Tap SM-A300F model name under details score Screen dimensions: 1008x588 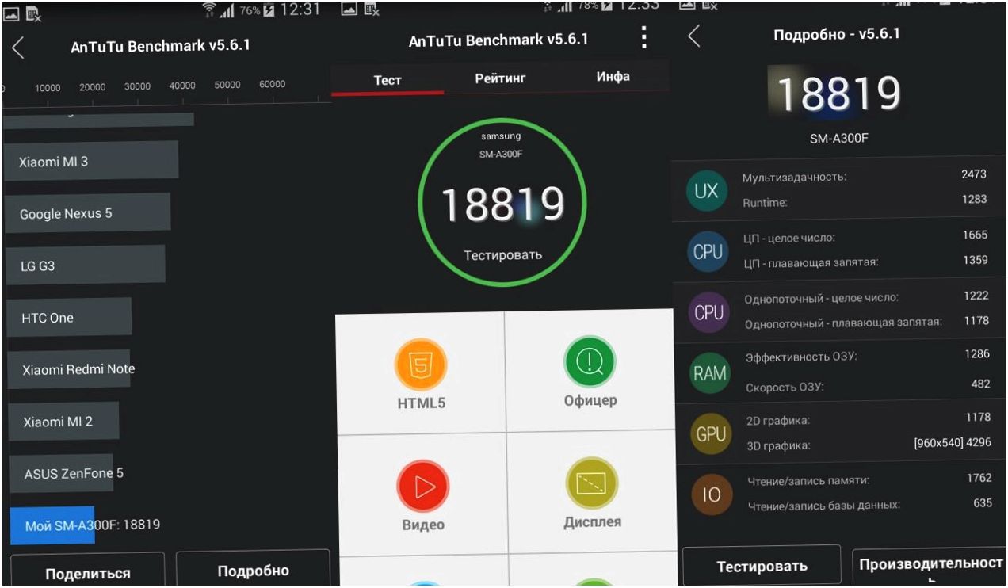838,138
